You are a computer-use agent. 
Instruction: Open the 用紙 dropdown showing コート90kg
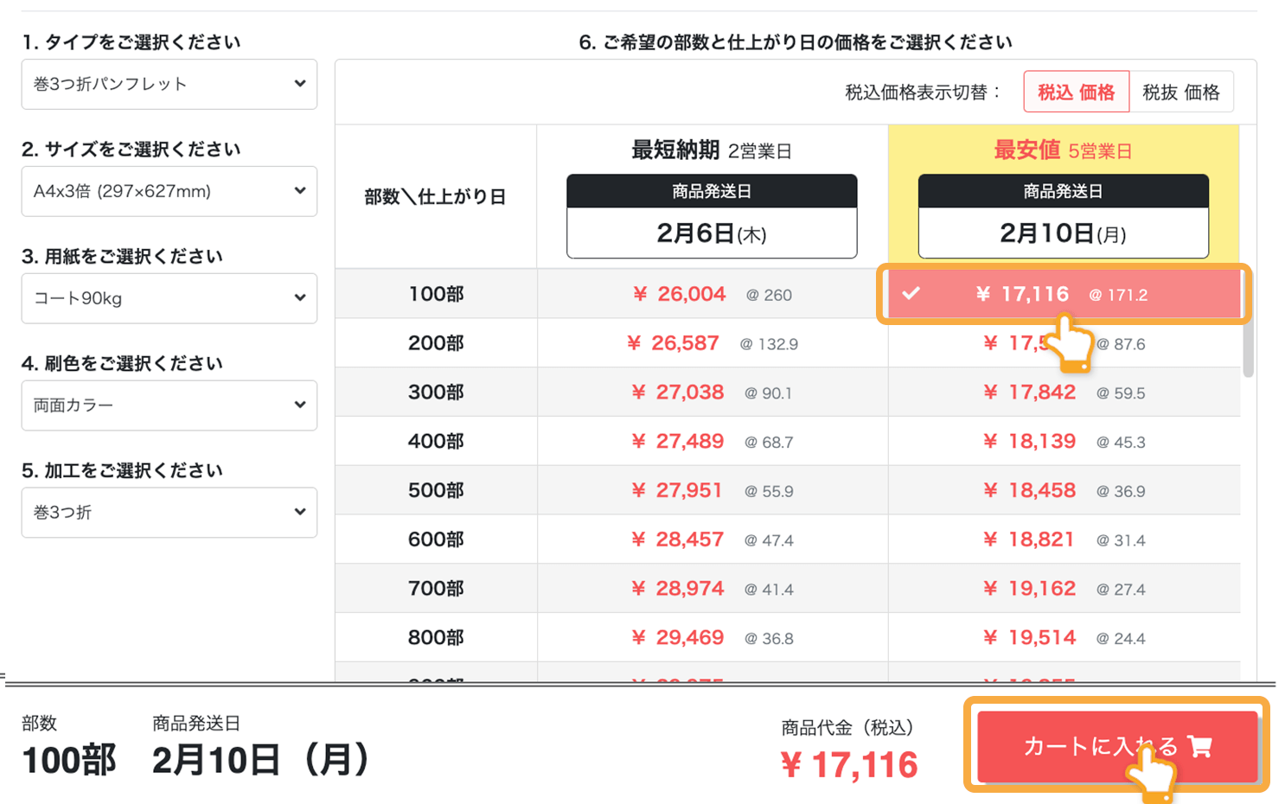tap(169, 298)
